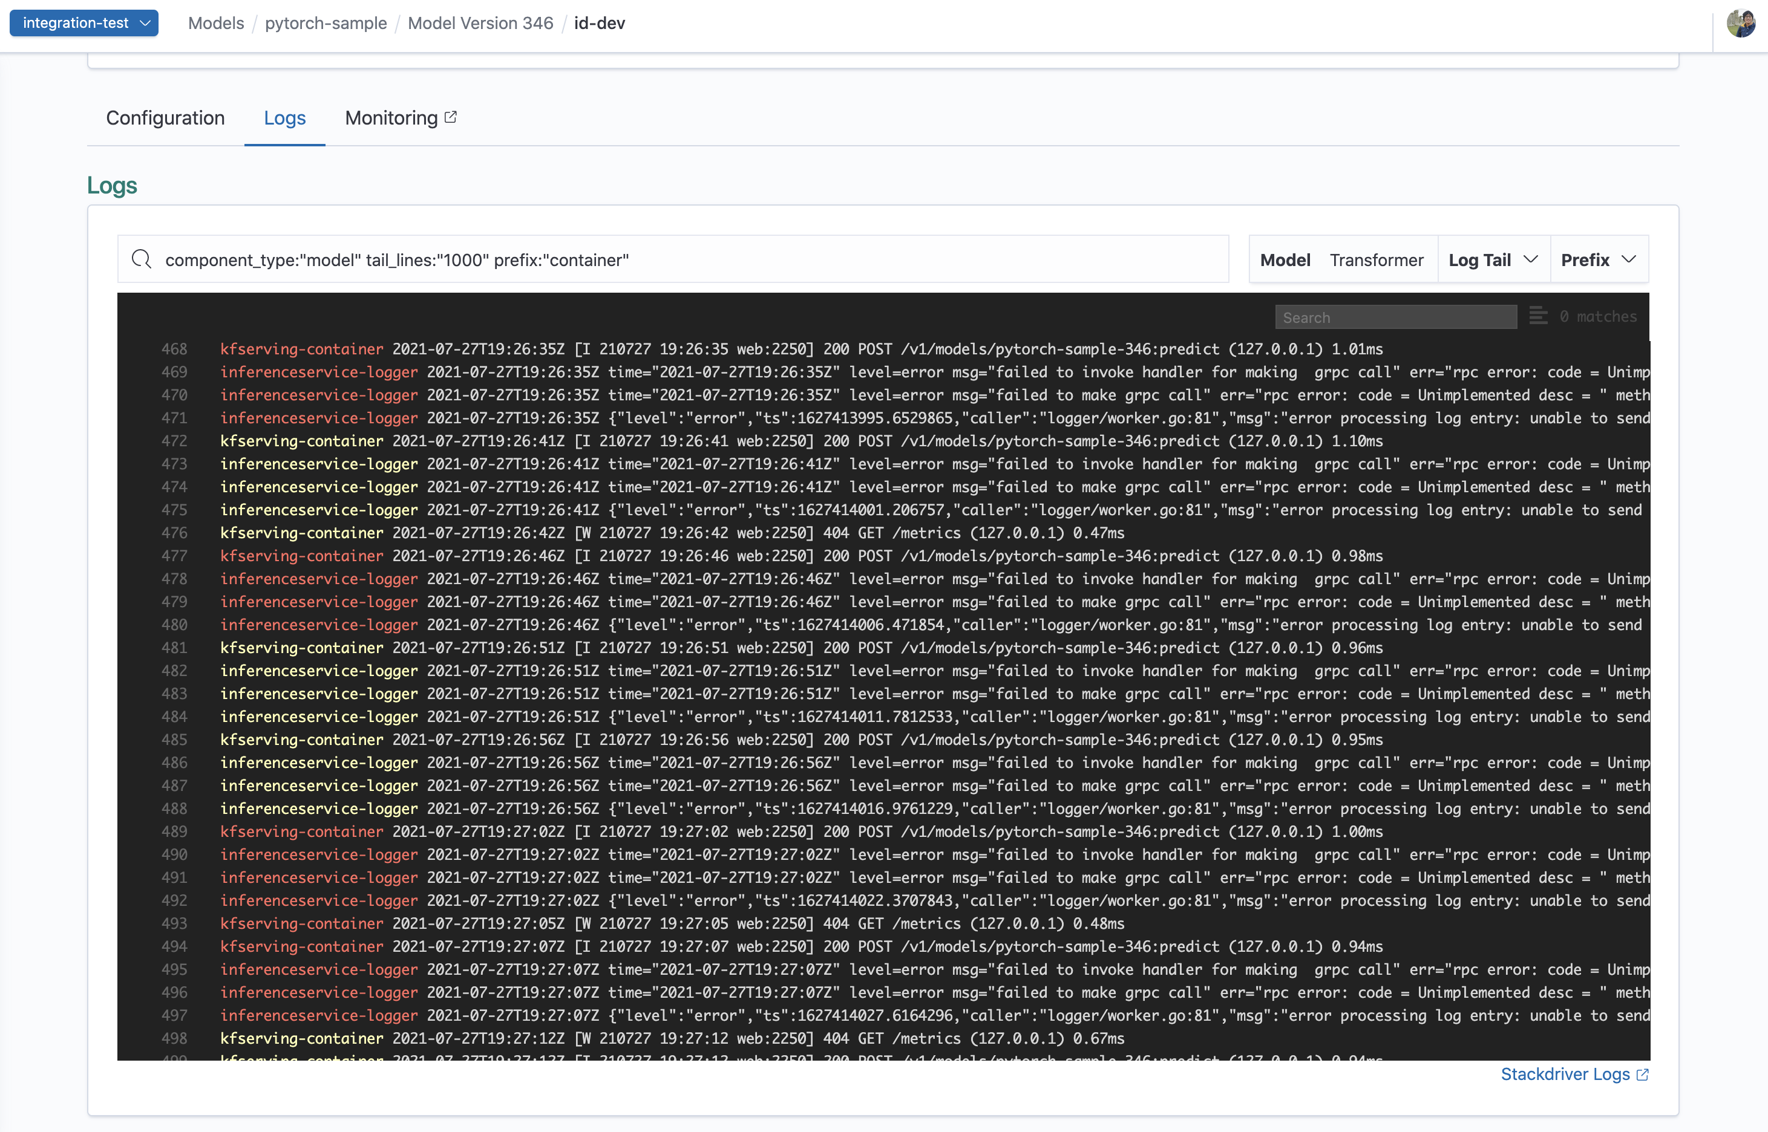Navigate to pytorch-sample breadcrumb link

click(x=326, y=24)
